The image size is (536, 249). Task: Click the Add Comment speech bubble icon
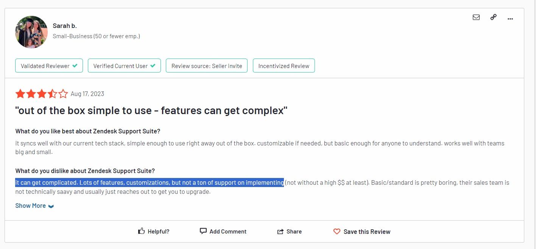point(203,231)
